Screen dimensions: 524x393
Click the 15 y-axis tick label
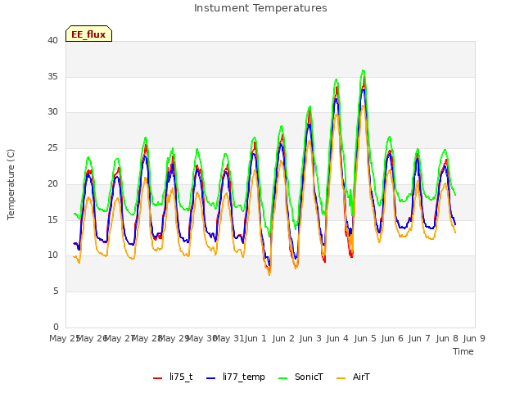[x=52, y=219]
